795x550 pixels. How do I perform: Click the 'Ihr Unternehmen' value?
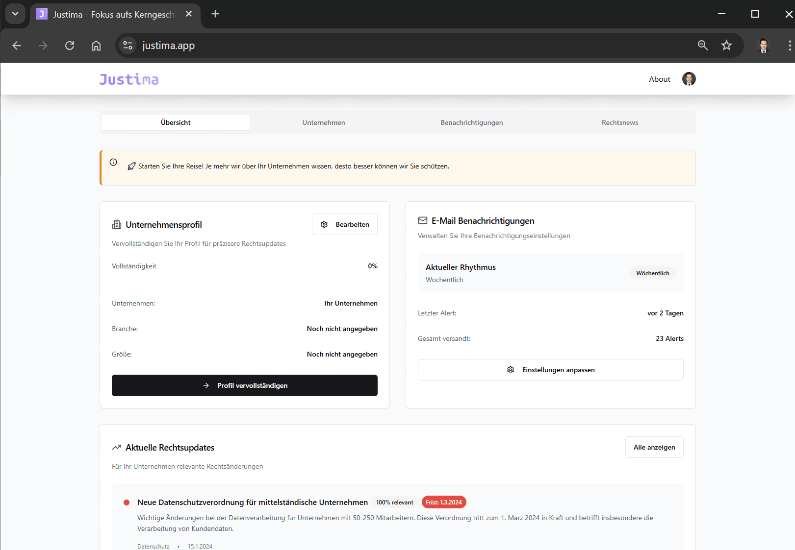point(351,303)
